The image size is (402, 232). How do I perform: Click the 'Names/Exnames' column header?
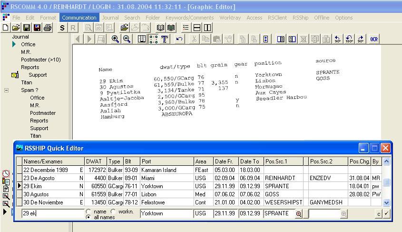(53, 161)
